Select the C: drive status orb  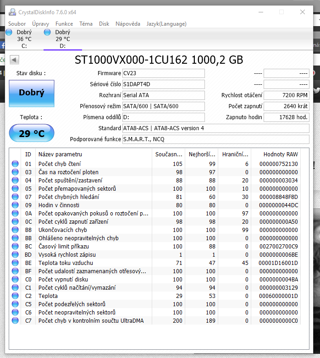[9, 33]
